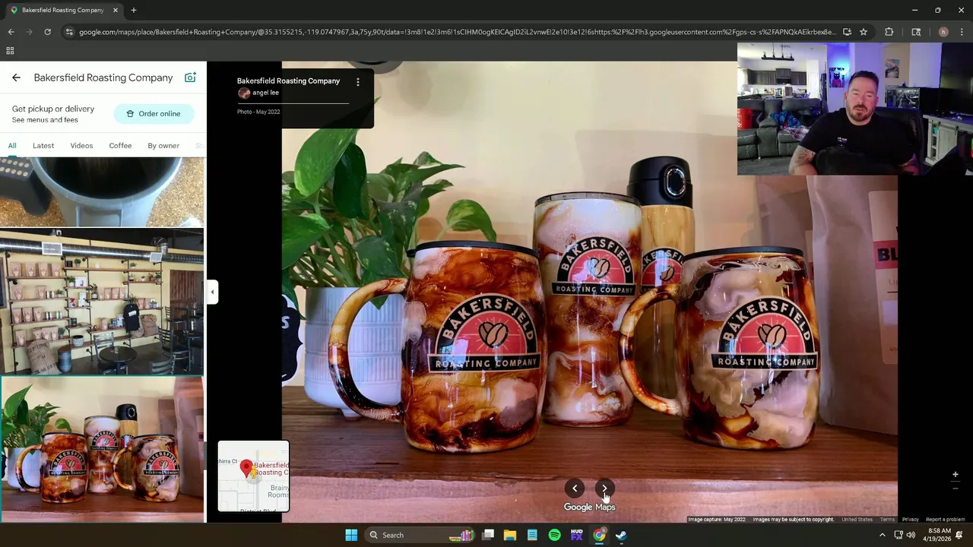The width and height of the screenshot is (973, 547).
Task: Click the browser back button
Action: coord(11,32)
